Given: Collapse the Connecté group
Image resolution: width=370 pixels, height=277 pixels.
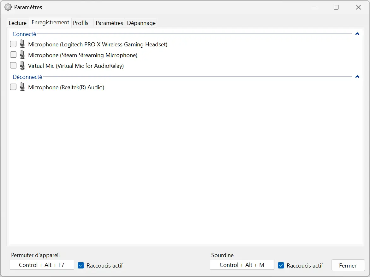Looking at the screenshot, I should [x=357, y=34].
